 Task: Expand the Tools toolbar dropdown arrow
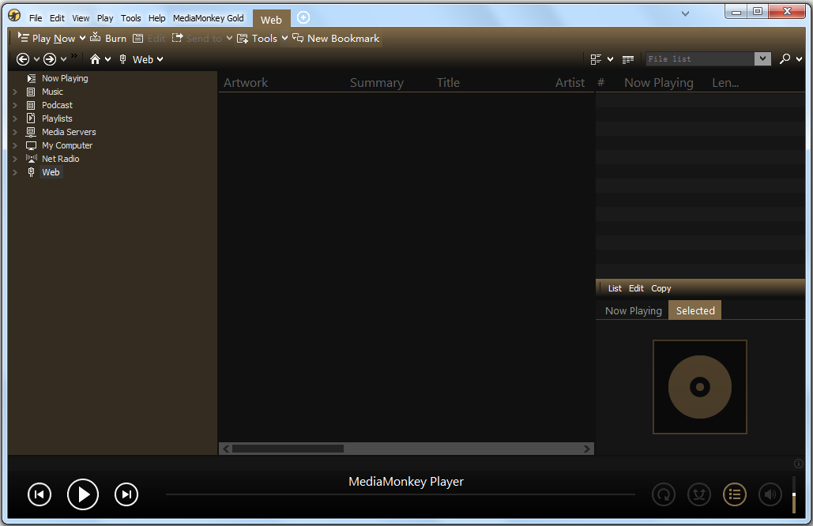(x=284, y=39)
